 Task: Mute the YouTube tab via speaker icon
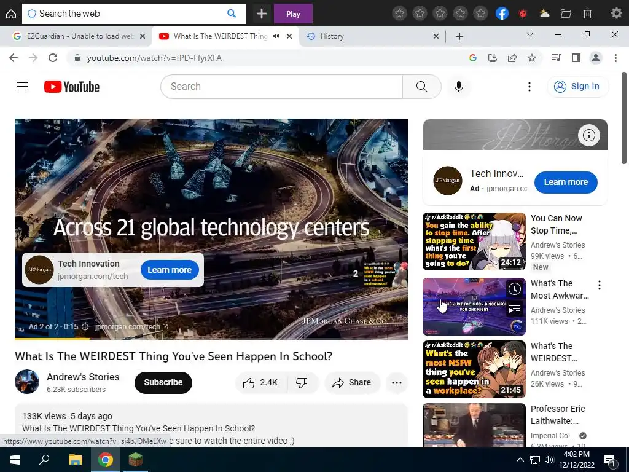point(276,36)
